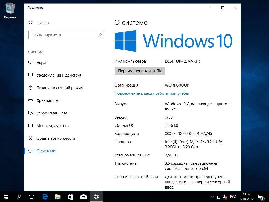
Task: Click installed RAM value 3,50 ГБ
Action: (x=171, y=155)
